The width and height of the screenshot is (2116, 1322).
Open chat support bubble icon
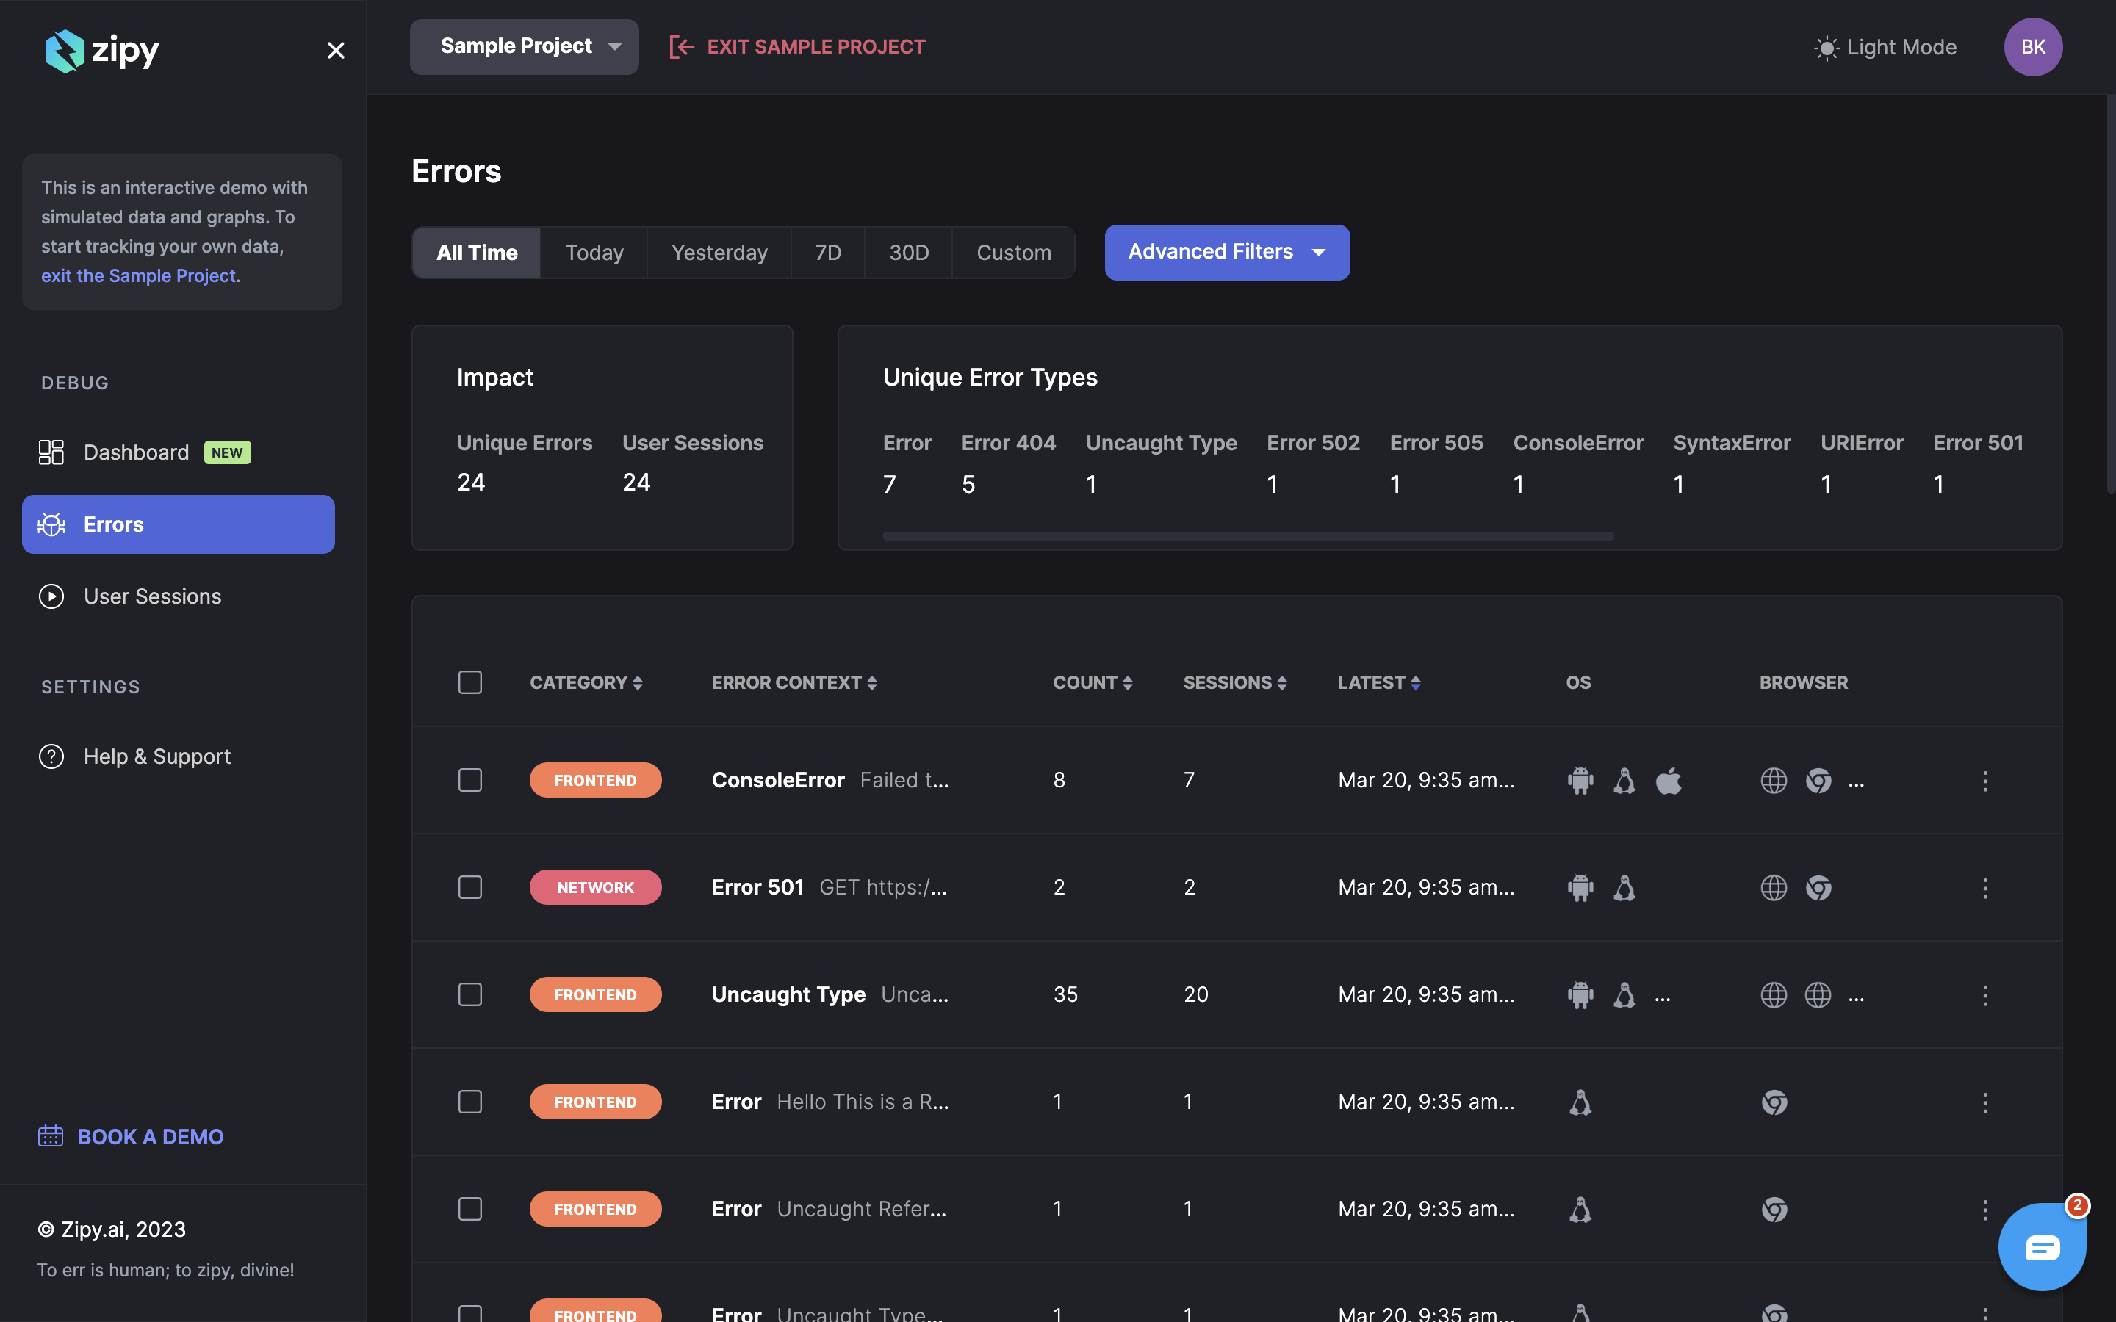[2042, 1247]
